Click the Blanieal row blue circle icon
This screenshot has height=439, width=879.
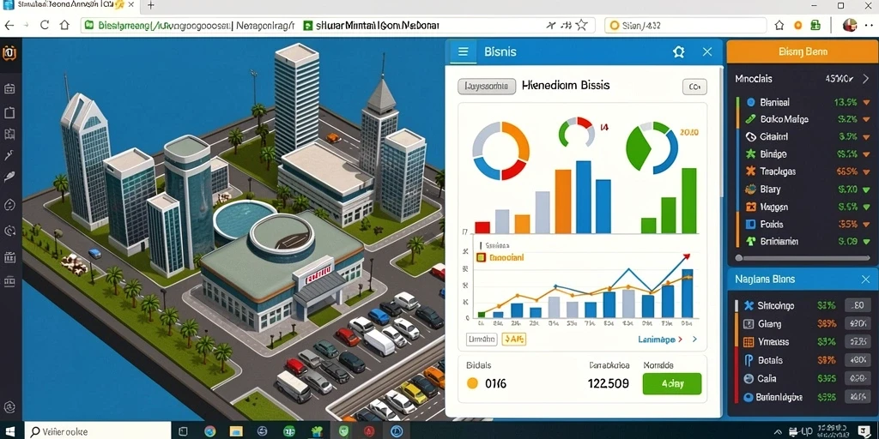click(751, 102)
